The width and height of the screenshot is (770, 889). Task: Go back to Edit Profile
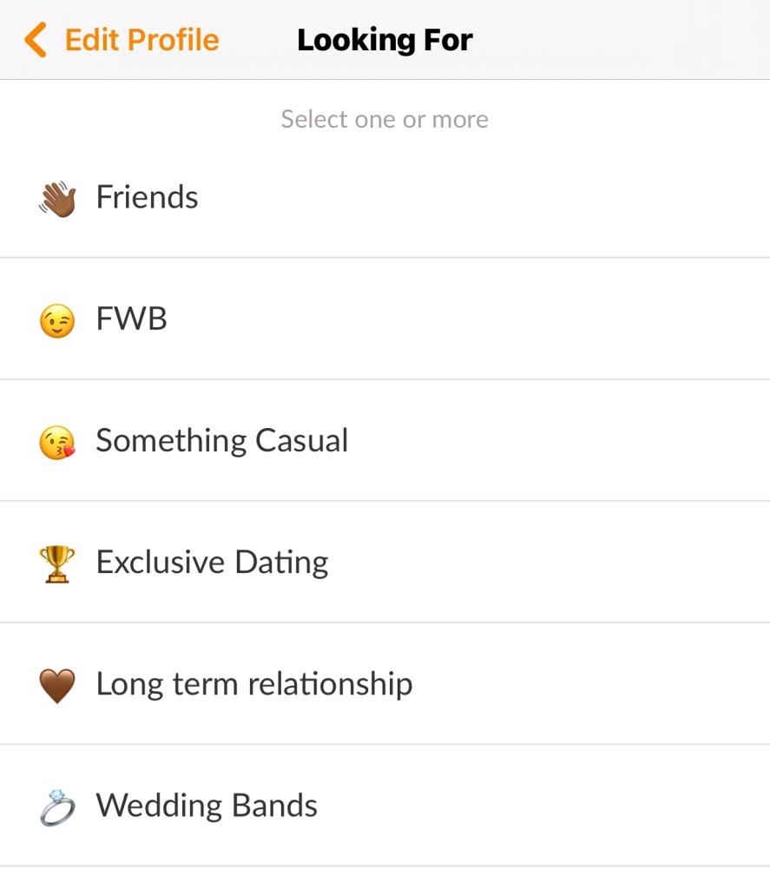[141, 40]
